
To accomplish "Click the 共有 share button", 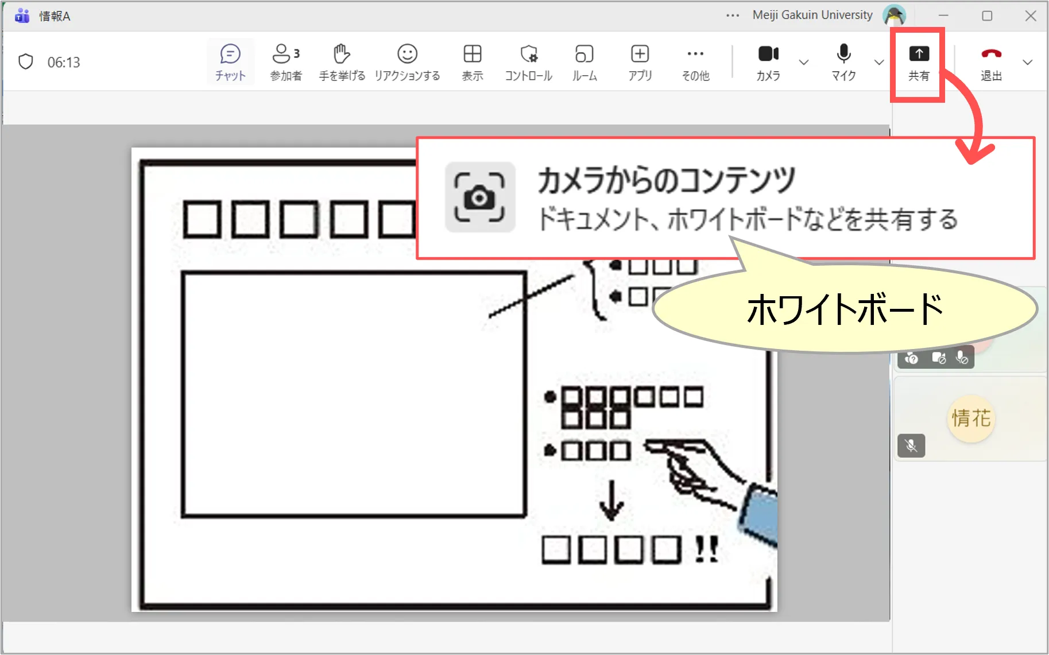I will [x=918, y=62].
